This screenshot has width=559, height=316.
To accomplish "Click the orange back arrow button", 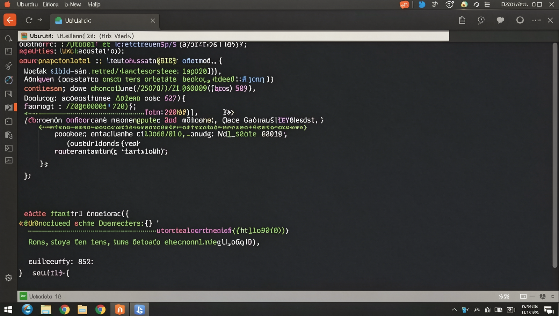I will pos(10,20).
